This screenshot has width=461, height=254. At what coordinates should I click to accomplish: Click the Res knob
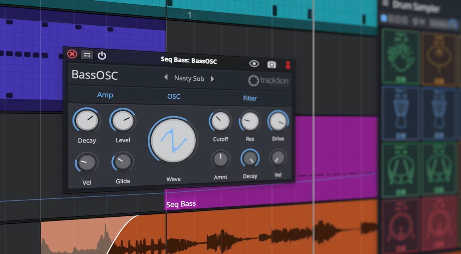249,122
